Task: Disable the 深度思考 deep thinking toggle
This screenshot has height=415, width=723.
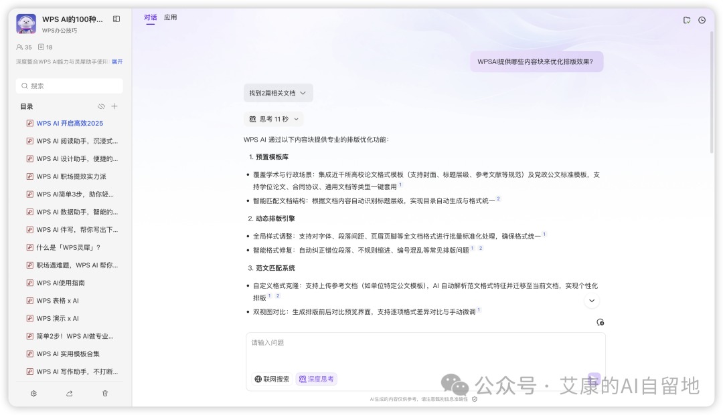Action: (316, 379)
